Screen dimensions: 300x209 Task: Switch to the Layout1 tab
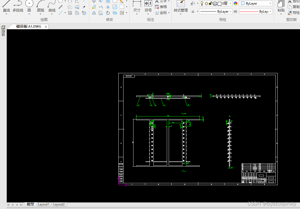coord(43,204)
